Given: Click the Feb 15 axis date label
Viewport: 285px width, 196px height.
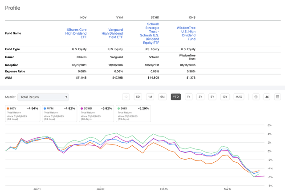Looking at the screenshot, I should point(164,189).
